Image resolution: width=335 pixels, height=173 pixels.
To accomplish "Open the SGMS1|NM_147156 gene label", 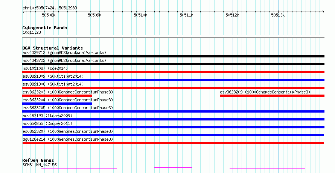I will 40,165.
